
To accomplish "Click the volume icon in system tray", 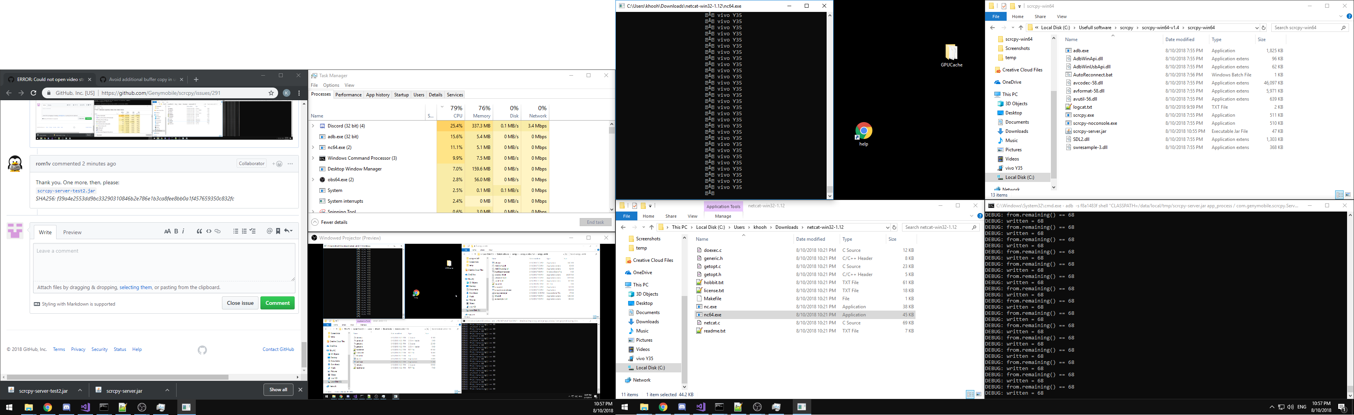I will point(1290,407).
